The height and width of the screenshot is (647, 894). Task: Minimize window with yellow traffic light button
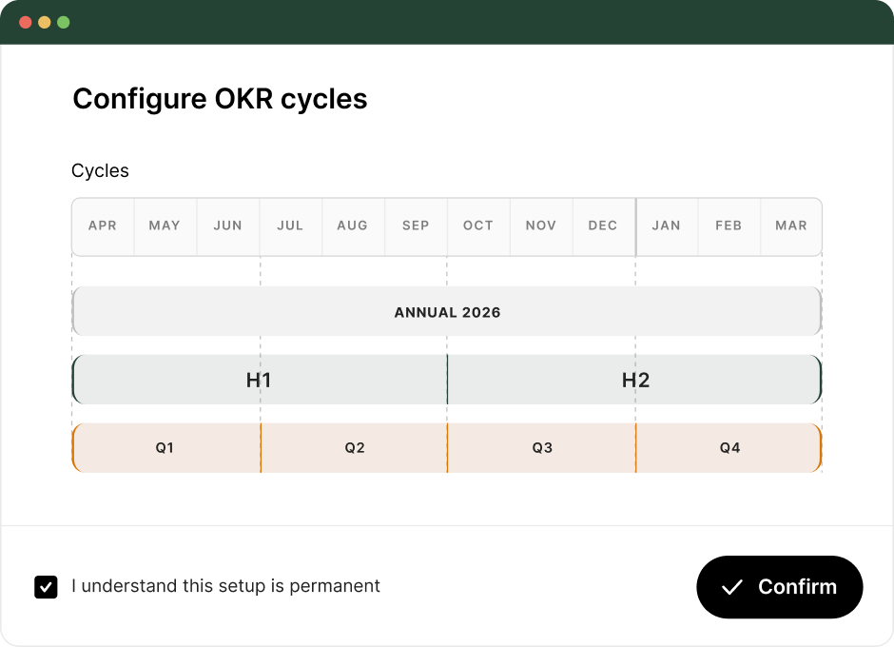point(45,22)
